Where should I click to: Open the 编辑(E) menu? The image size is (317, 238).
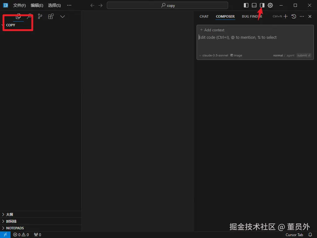click(x=37, y=6)
